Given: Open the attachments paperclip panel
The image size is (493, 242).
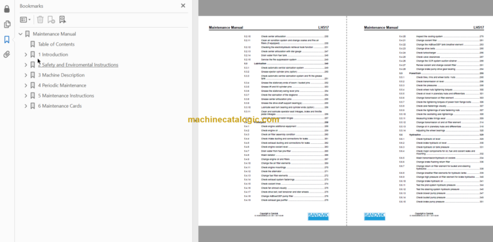Looking at the screenshot, I should tap(6, 55).
